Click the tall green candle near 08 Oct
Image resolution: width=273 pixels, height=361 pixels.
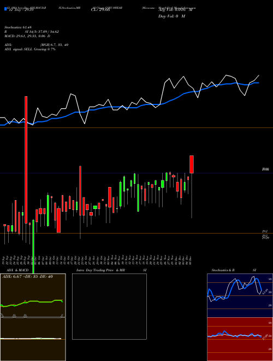pos(48,211)
